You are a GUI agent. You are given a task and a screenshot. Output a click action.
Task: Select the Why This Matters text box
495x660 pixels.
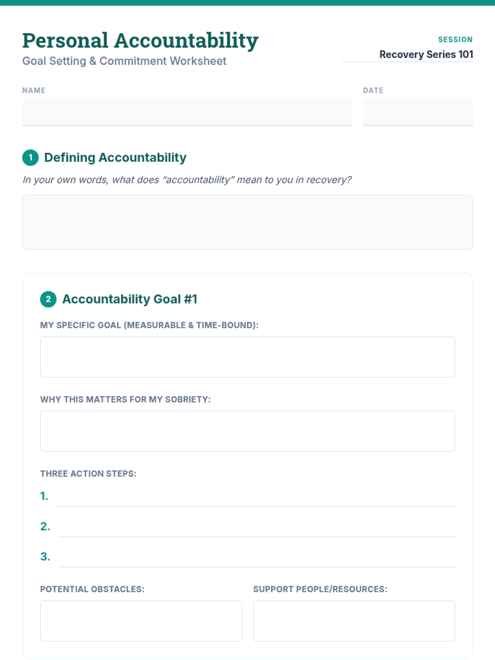tap(247, 431)
